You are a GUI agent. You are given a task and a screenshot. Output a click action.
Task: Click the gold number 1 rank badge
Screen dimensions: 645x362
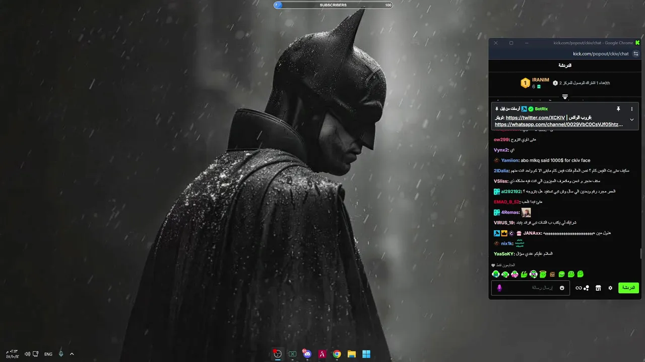point(525,83)
